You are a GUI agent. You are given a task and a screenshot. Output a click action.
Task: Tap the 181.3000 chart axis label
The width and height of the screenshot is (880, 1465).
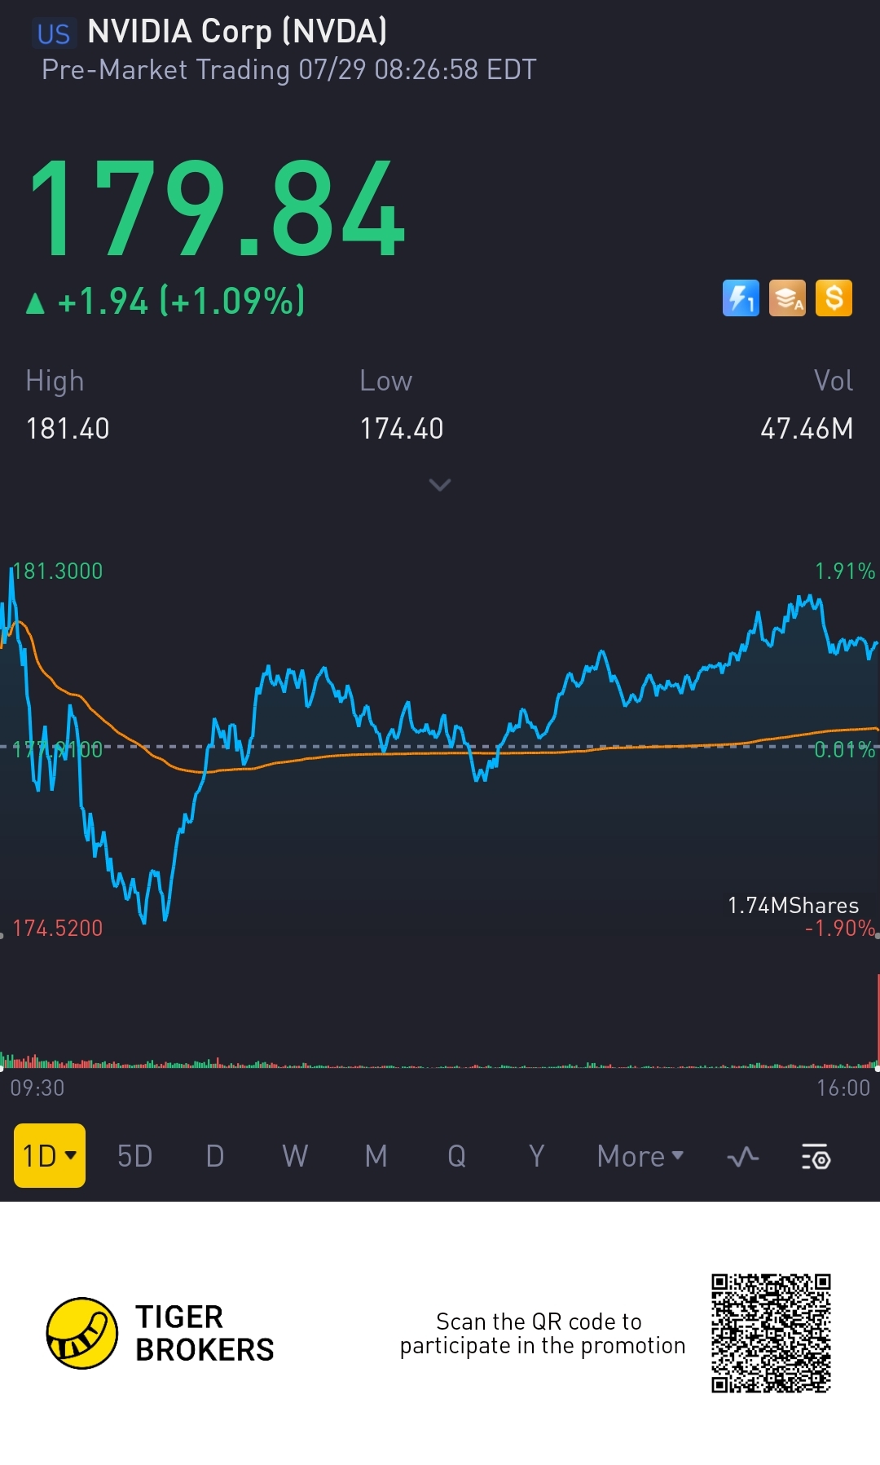click(x=58, y=571)
